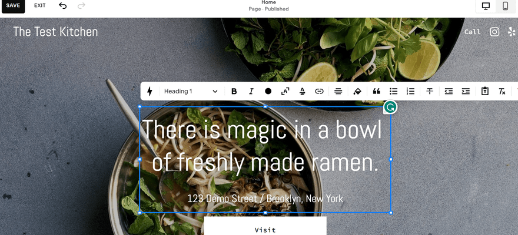Apply block quote formatting
The height and width of the screenshot is (235, 518).
(376, 91)
